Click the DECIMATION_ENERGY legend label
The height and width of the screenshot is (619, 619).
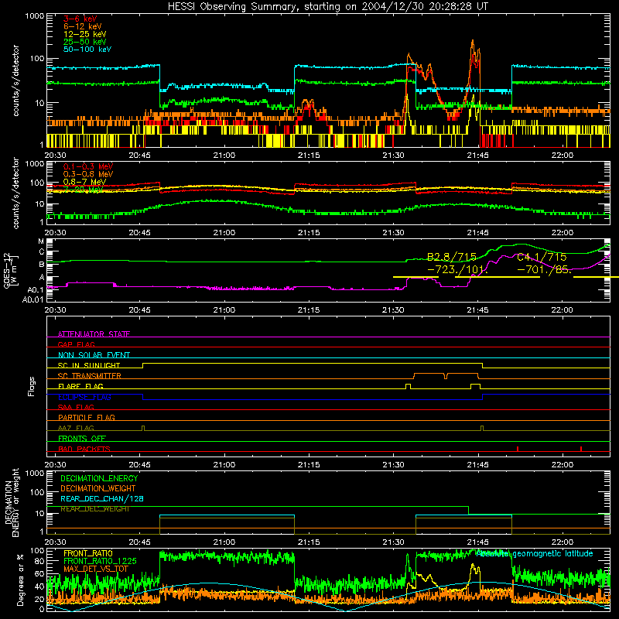(x=99, y=478)
